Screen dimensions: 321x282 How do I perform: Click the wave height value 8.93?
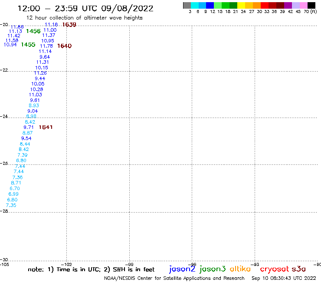[x=34, y=105]
